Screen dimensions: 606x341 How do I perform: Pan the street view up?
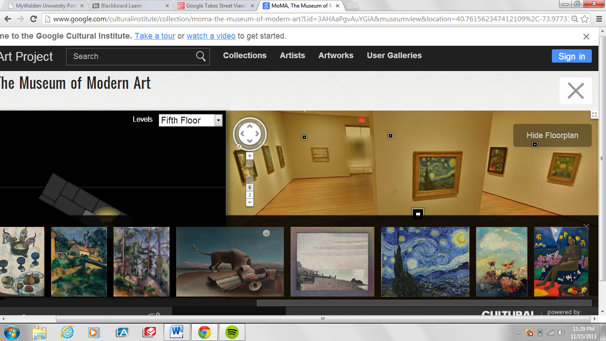(x=250, y=126)
